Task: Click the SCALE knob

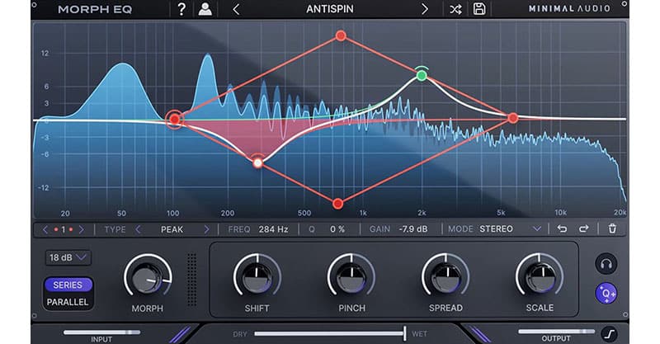Action: [540, 276]
